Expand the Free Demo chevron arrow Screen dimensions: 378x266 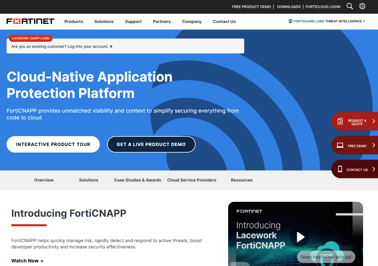point(374,145)
